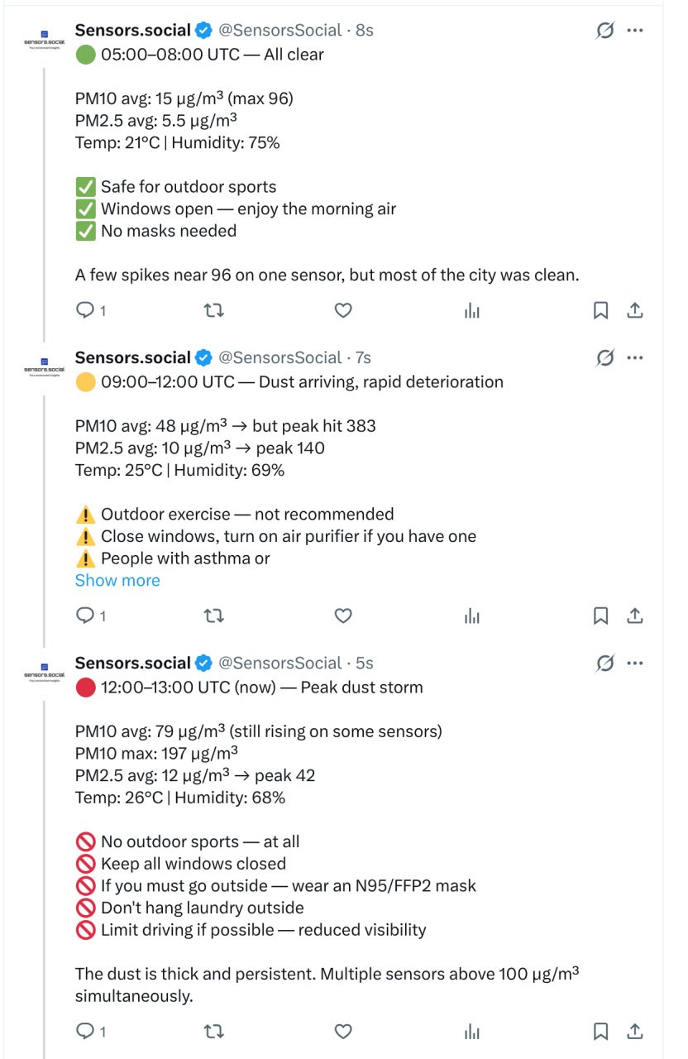The height and width of the screenshot is (1059, 688).
Task: Share the Peak dust storm post
Action: (x=634, y=1032)
